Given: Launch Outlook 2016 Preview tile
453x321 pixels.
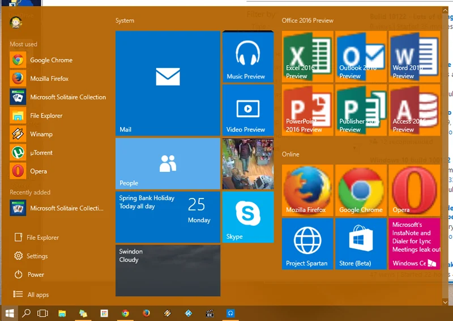Looking at the screenshot, I should click(361, 57).
